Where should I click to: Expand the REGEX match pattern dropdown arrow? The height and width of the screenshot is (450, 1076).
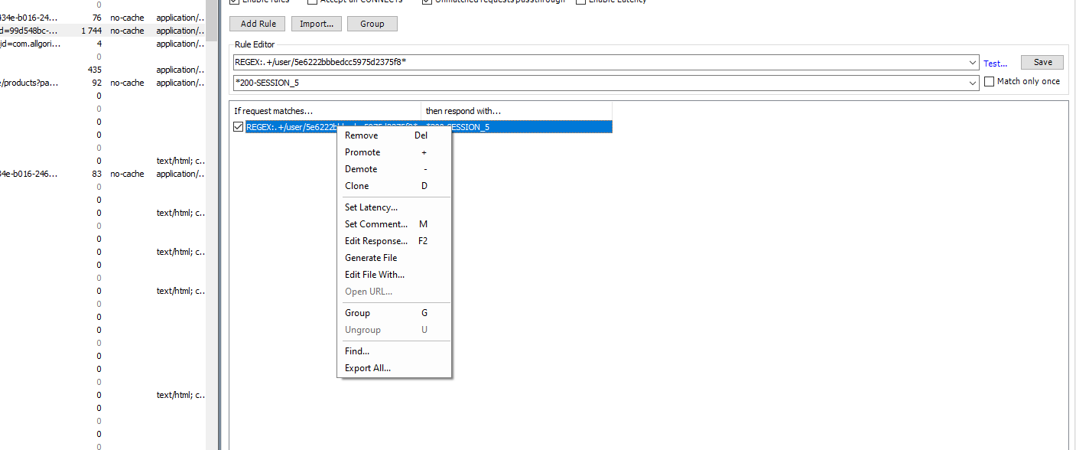point(973,63)
